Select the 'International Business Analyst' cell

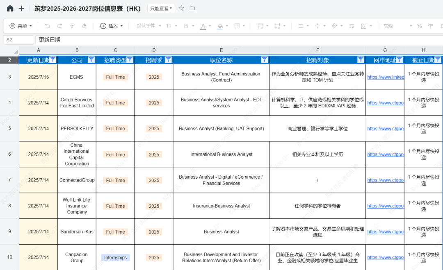point(221,154)
